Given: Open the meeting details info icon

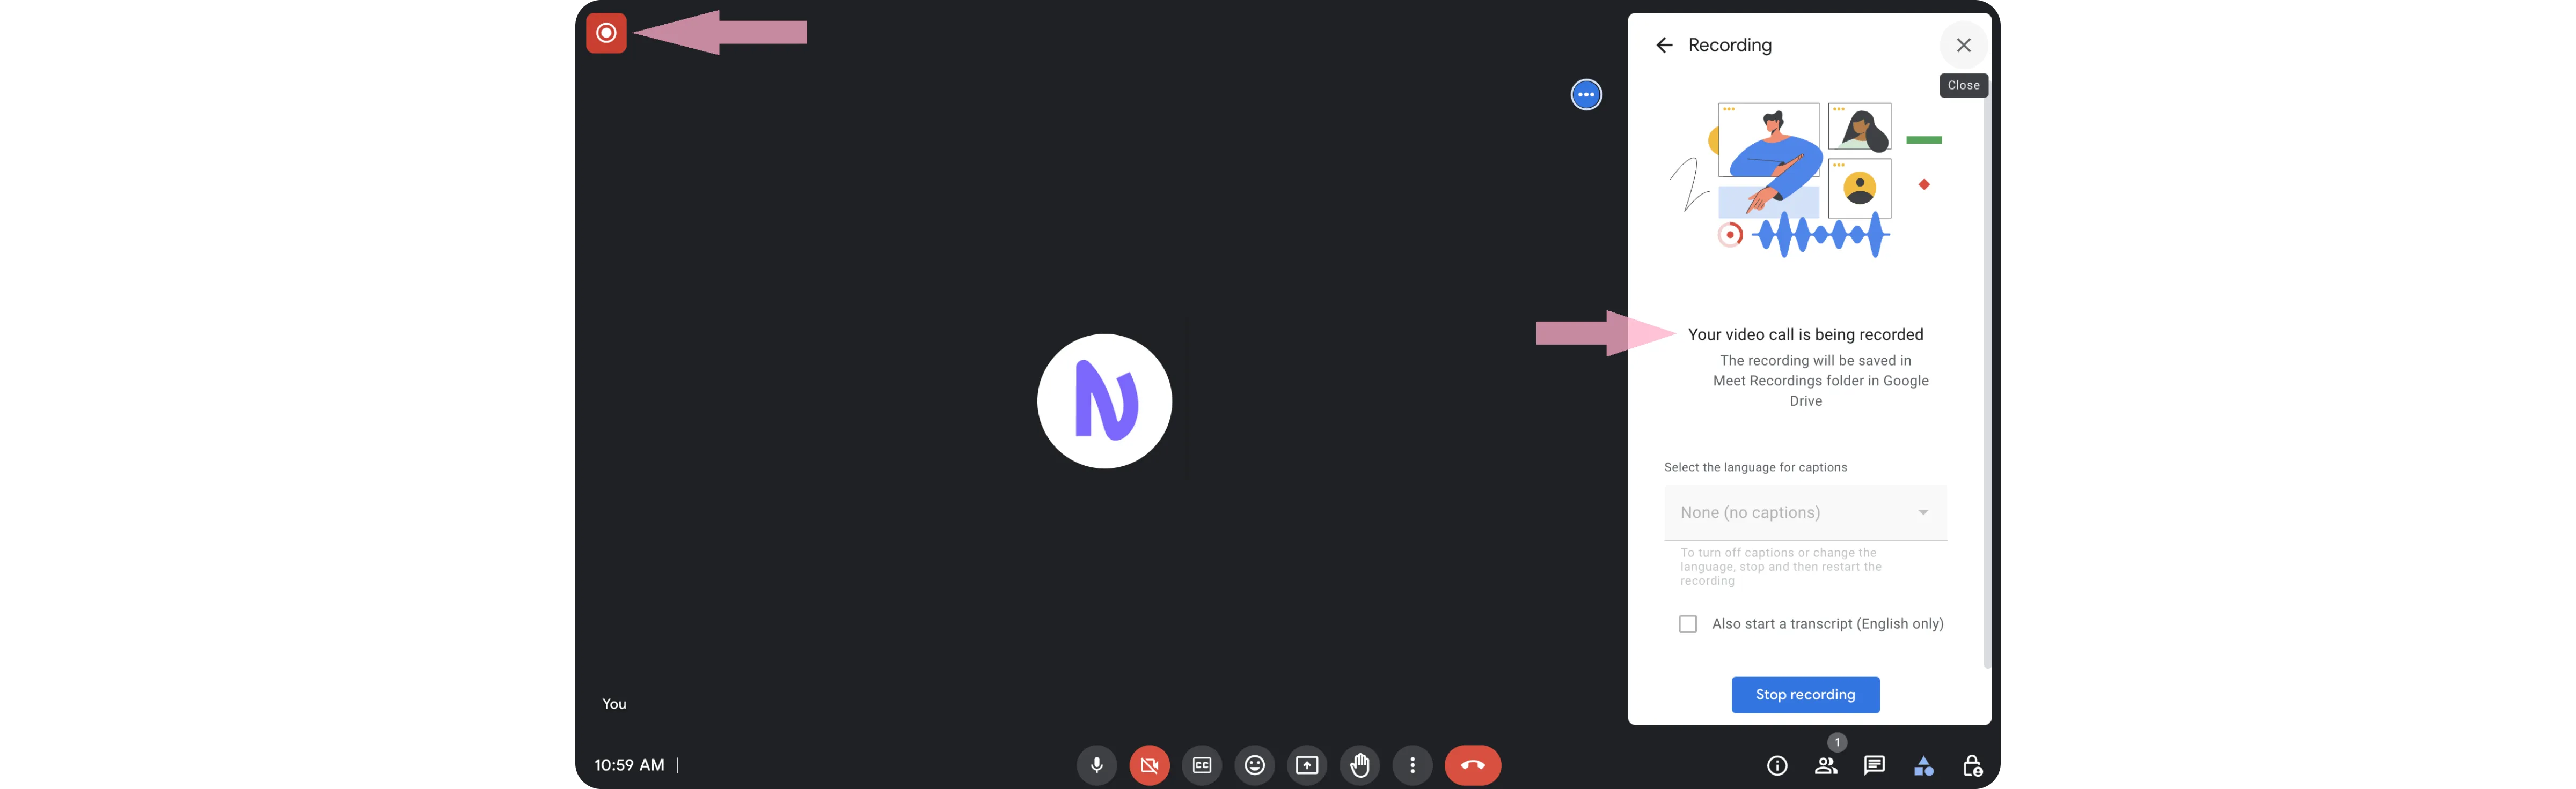Looking at the screenshot, I should 1777,765.
